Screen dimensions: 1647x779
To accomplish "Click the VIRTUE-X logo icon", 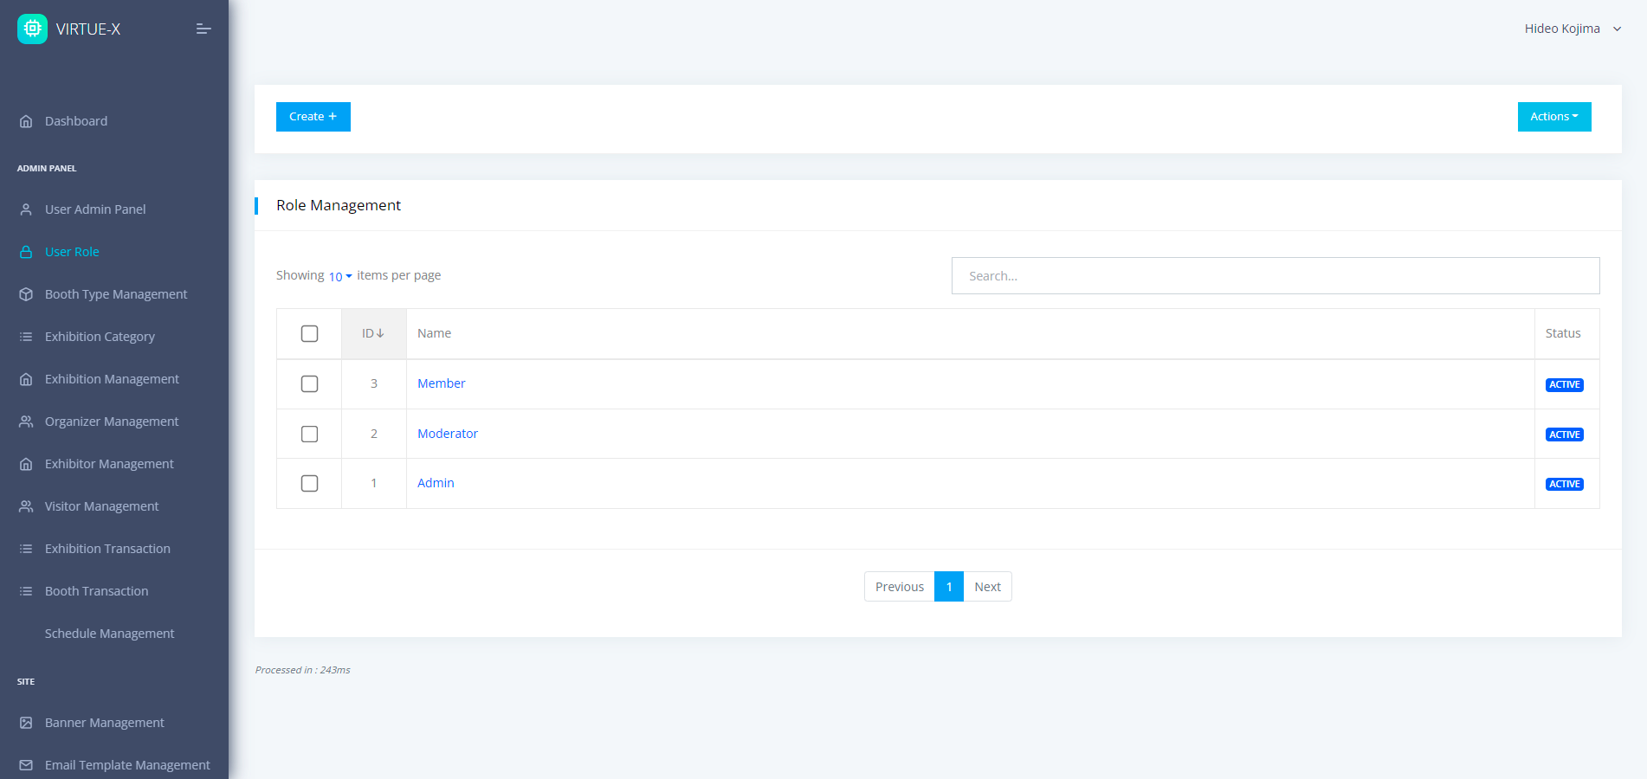I will pyautogui.click(x=33, y=29).
